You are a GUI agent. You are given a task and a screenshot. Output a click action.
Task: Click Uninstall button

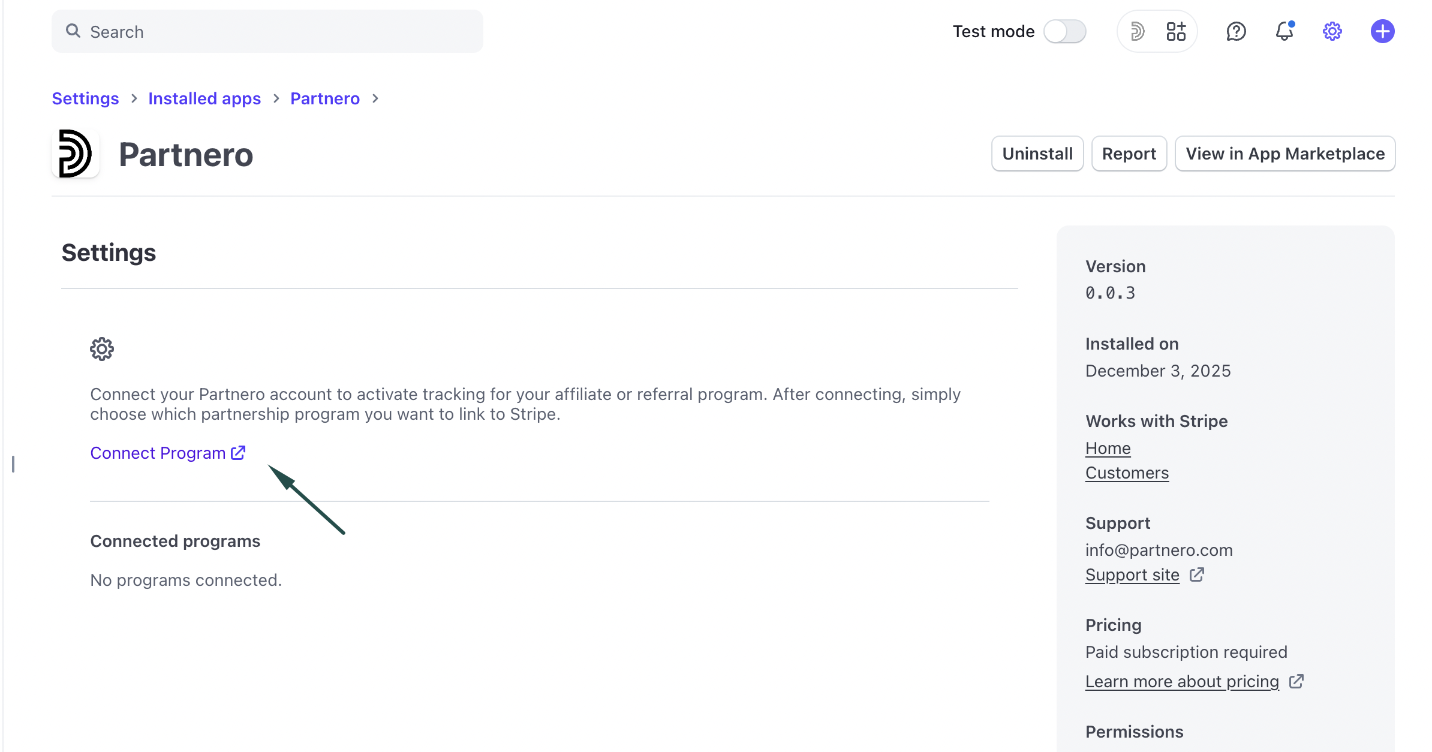click(x=1037, y=154)
